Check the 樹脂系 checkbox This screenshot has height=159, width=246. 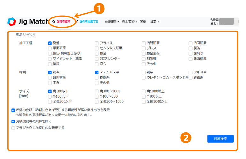click(96, 78)
